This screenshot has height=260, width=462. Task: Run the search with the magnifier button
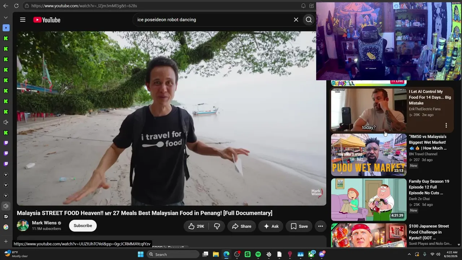[x=309, y=20]
